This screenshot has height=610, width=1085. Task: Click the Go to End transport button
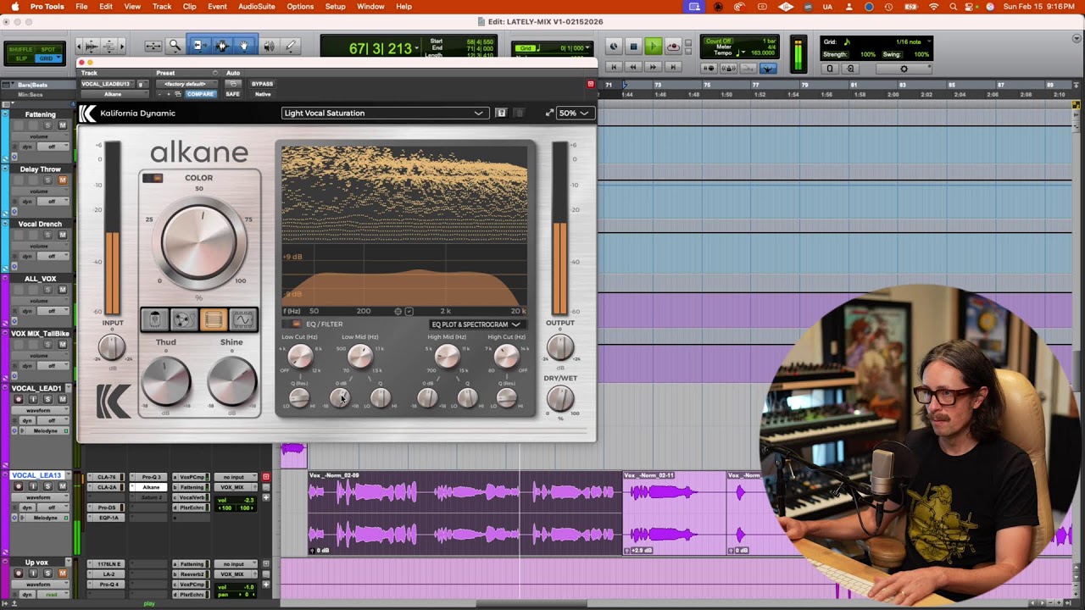tap(673, 67)
